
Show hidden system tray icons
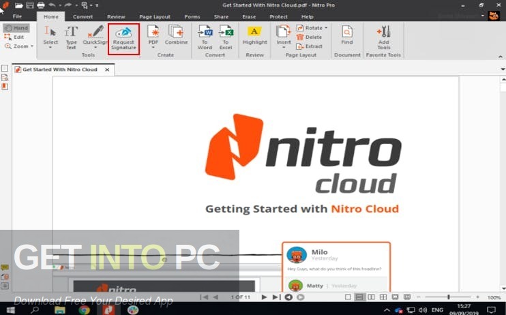(x=387, y=310)
